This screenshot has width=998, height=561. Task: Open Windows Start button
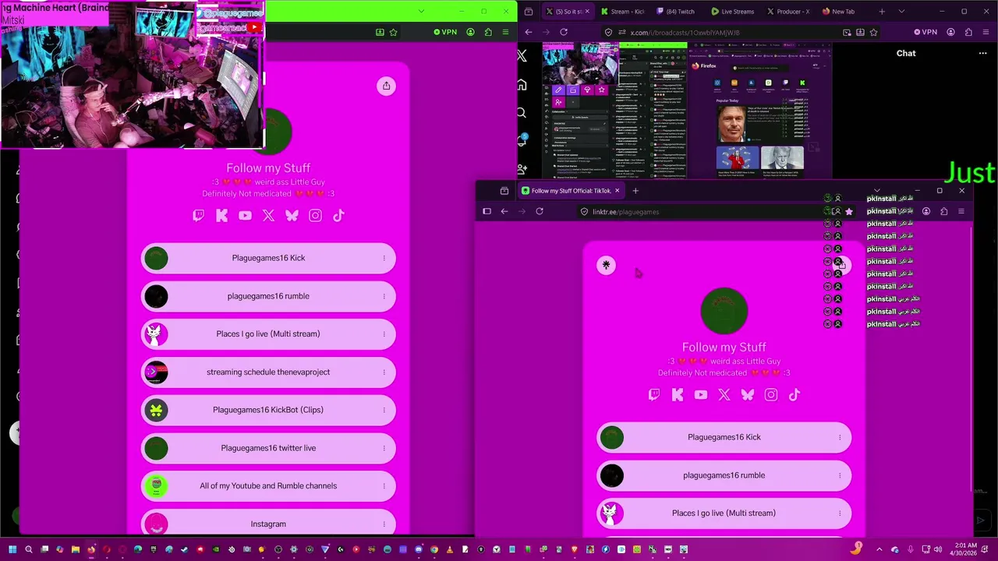(x=12, y=549)
